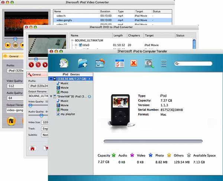
Task: Click red home icon in DVD converter
Action: tap(32, 148)
